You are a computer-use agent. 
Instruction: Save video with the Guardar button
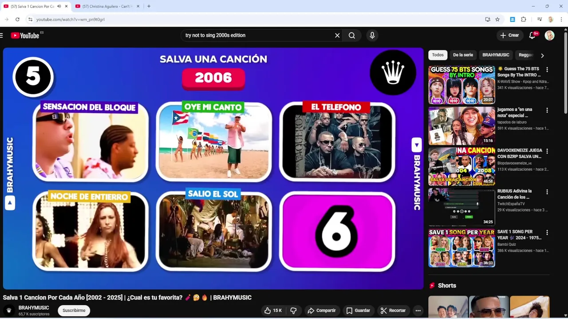click(x=358, y=311)
